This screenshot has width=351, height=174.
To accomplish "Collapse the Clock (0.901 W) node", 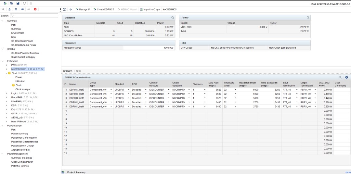I will (x=6, y=73).
